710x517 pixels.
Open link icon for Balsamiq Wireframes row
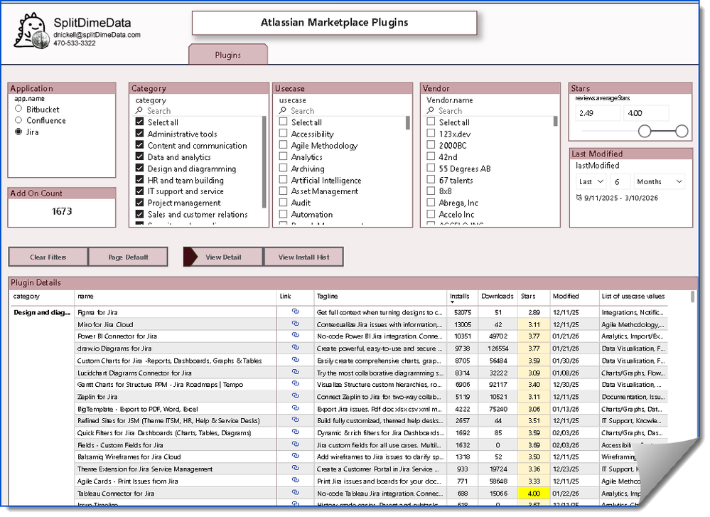[x=295, y=456]
